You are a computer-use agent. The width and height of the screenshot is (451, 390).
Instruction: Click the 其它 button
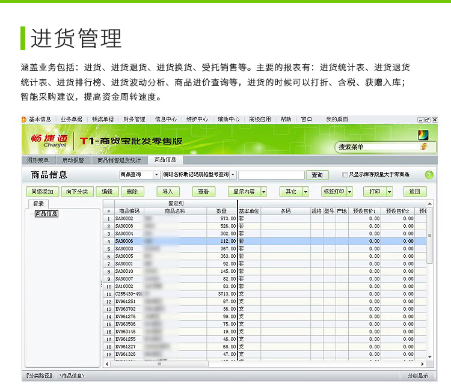click(x=291, y=192)
